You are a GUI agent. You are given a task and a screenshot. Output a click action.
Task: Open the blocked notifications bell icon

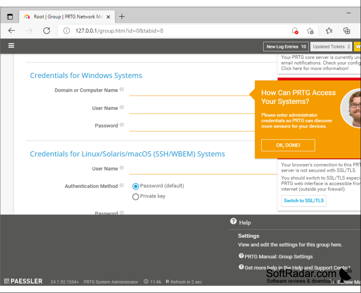point(295,31)
